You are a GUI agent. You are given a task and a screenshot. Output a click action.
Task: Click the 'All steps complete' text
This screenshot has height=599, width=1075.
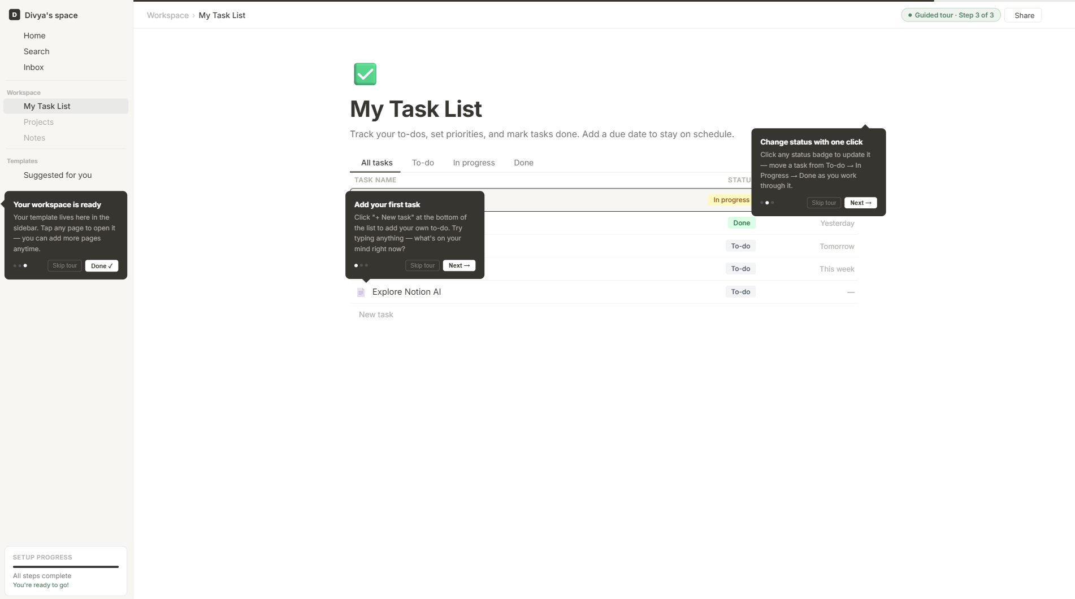pyautogui.click(x=42, y=576)
